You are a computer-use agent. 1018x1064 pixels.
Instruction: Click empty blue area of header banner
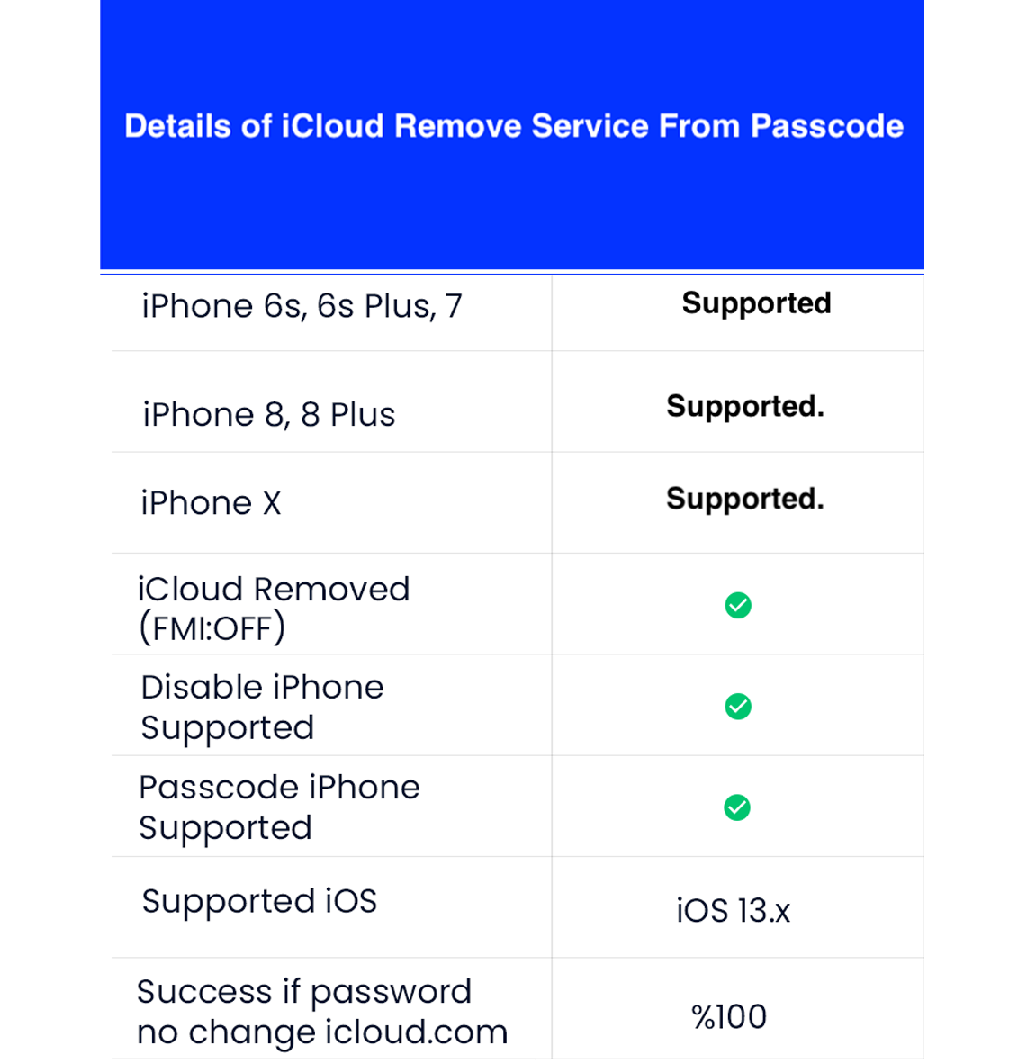point(513,216)
